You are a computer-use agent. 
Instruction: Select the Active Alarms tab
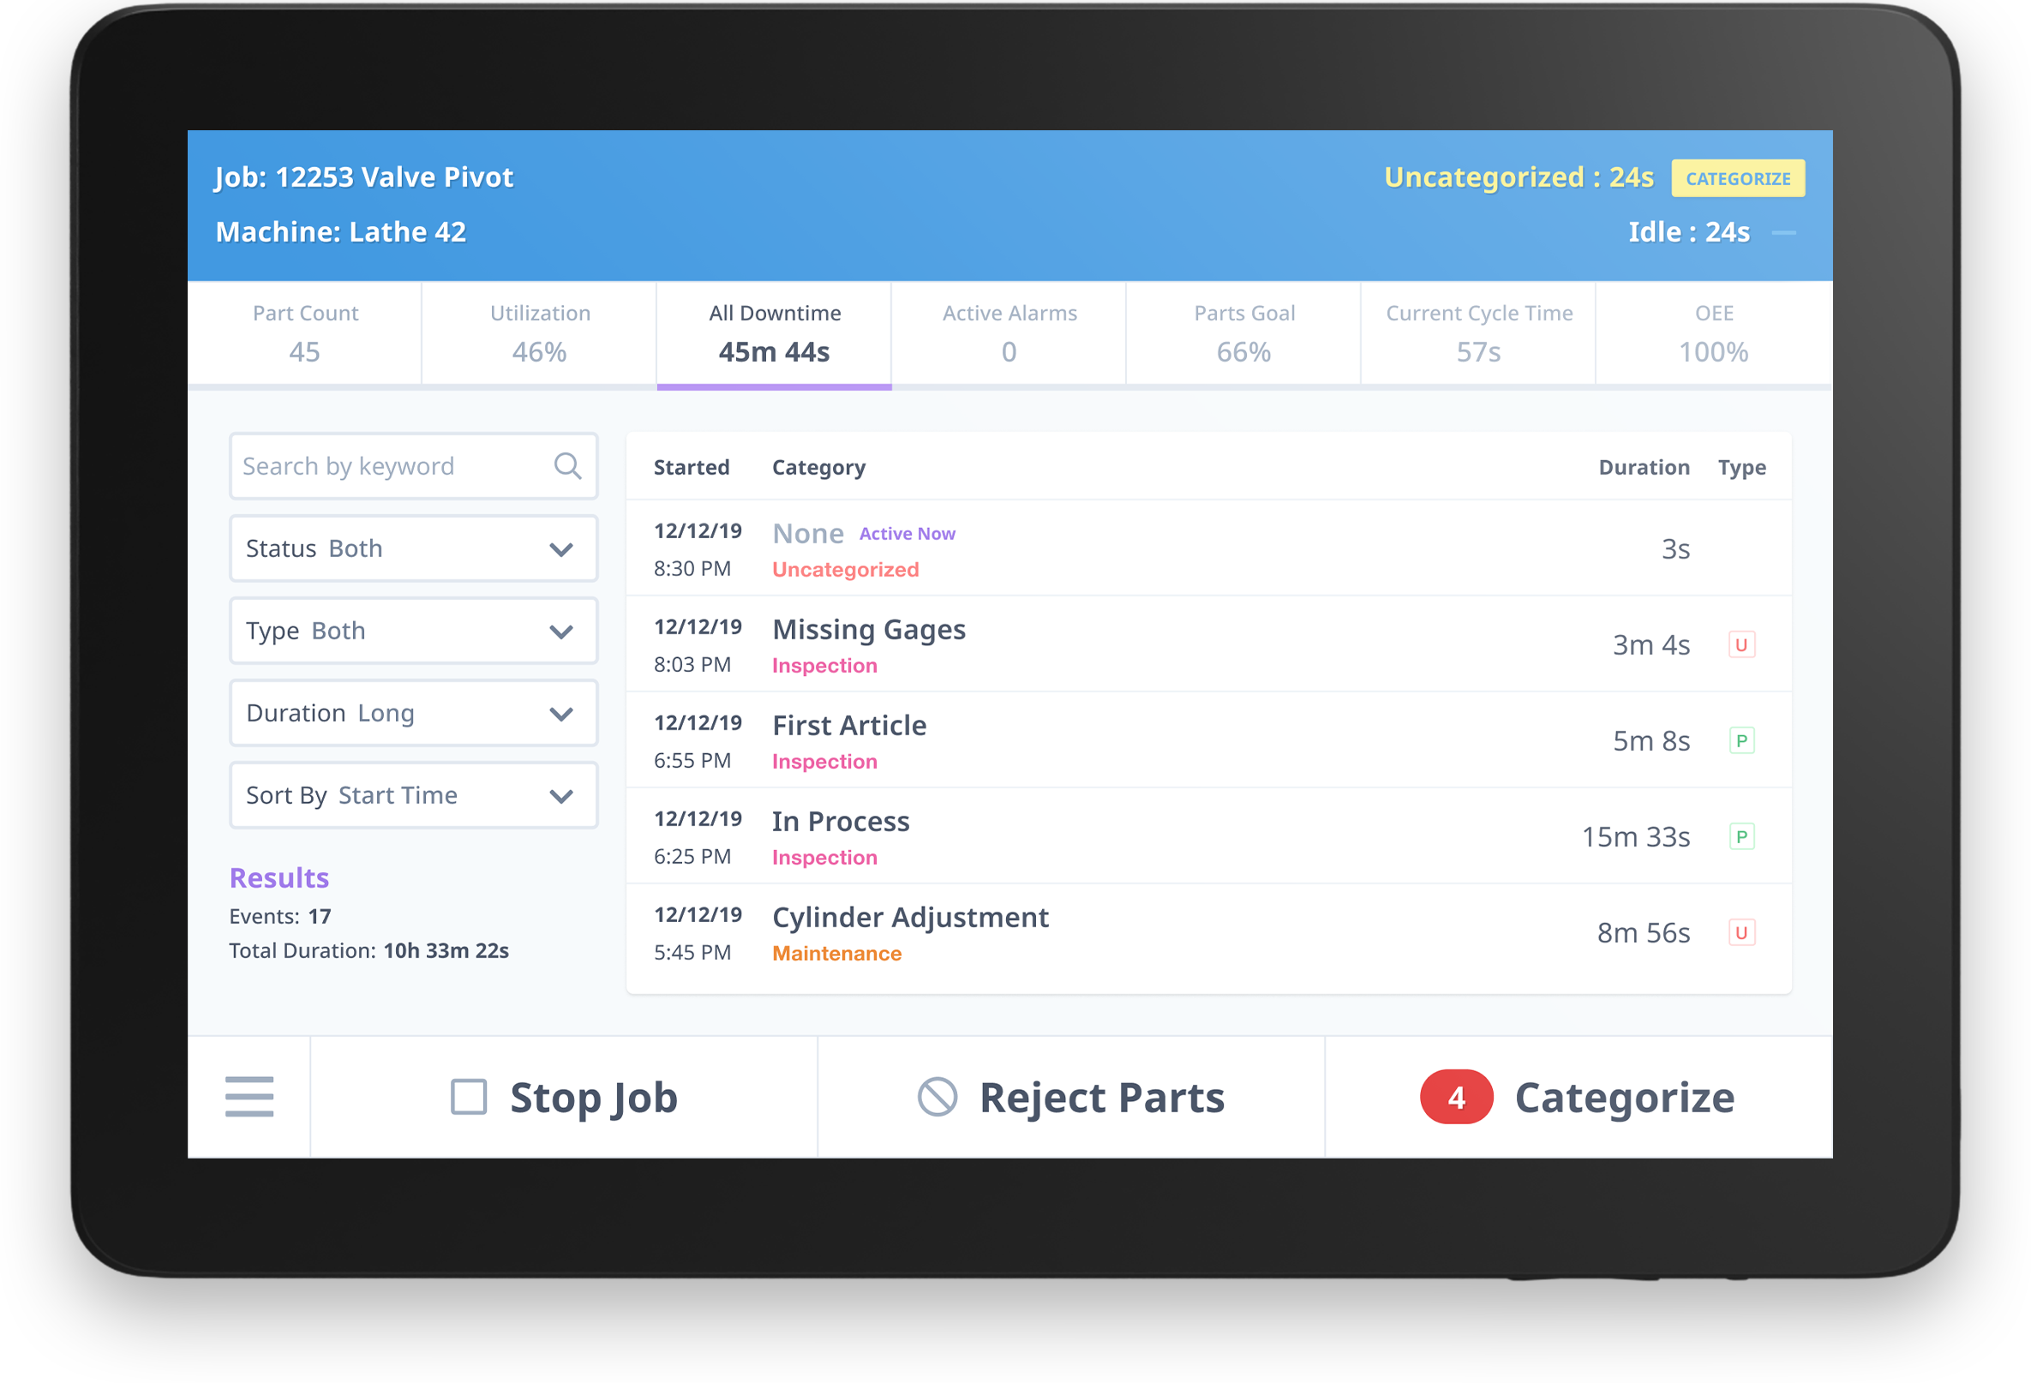click(x=1011, y=332)
